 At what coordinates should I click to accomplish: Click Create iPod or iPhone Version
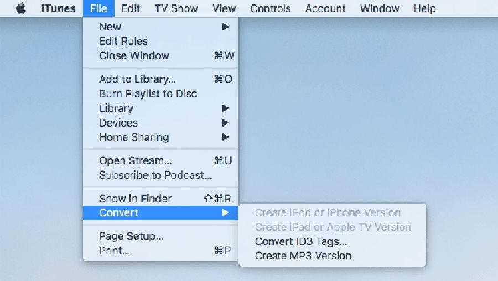click(x=332, y=212)
